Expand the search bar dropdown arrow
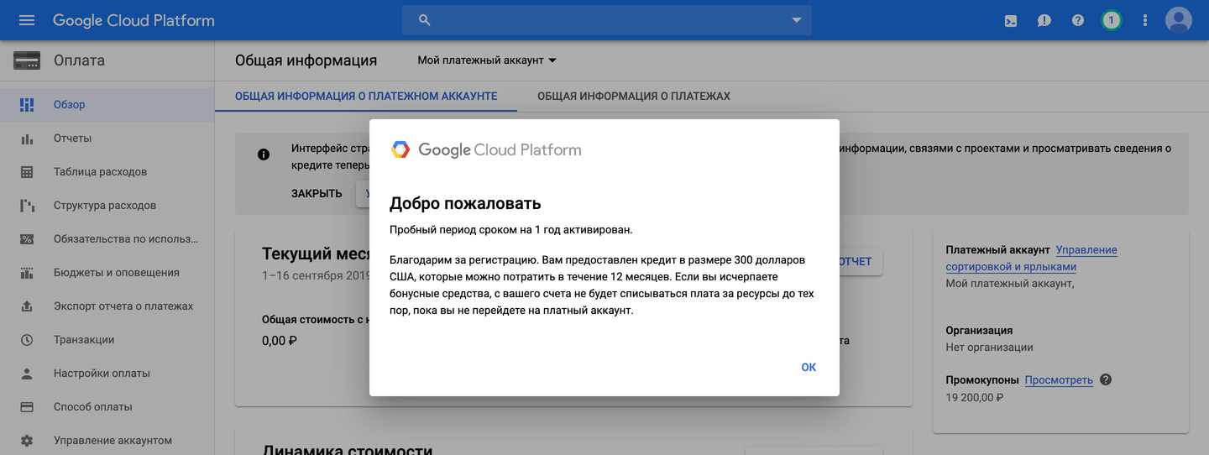Screen dimensions: 1209x455 (x=797, y=20)
